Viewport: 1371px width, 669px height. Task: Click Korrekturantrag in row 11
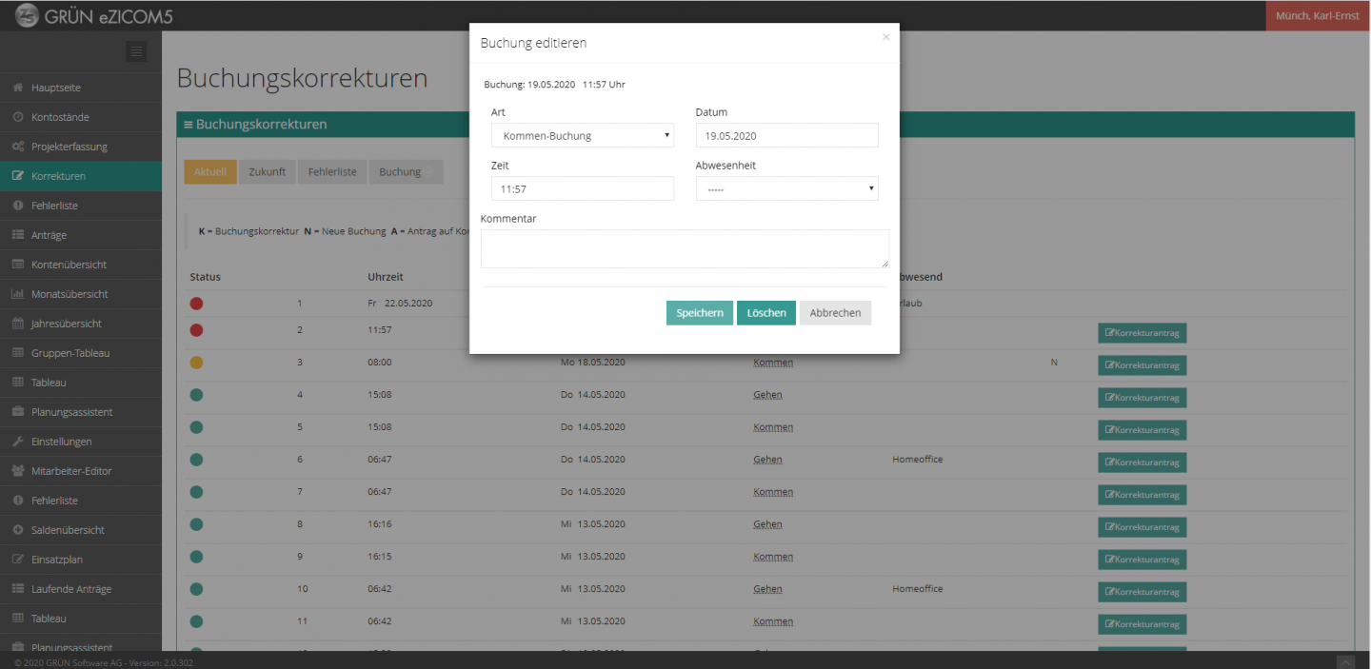[x=1142, y=624]
